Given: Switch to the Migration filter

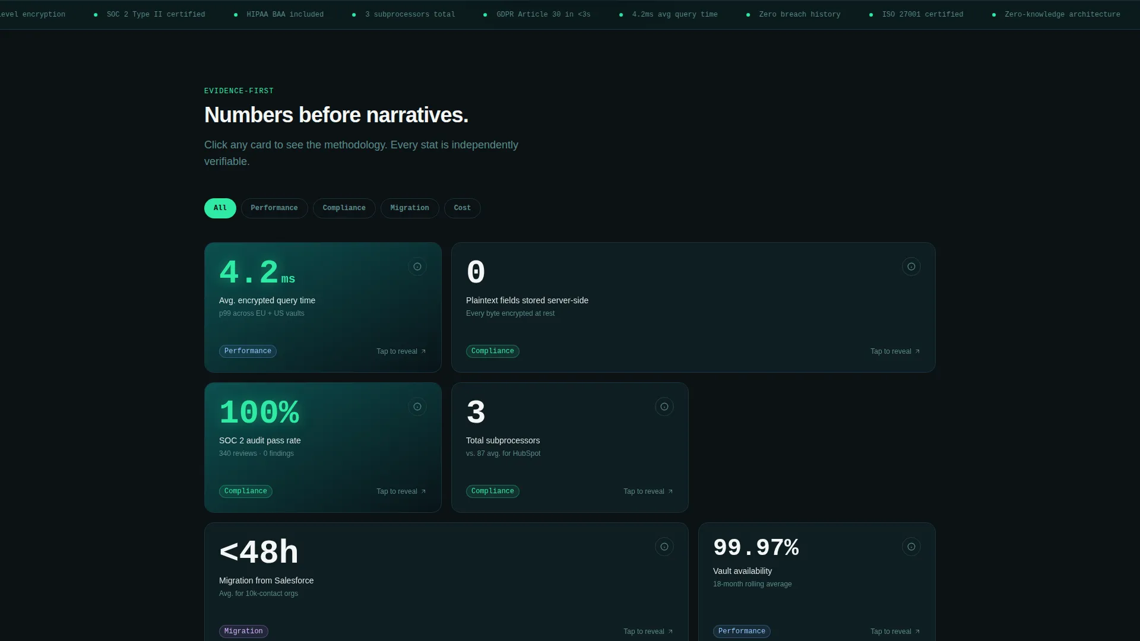Looking at the screenshot, I should pyautogui.click(x=410, y=208).
